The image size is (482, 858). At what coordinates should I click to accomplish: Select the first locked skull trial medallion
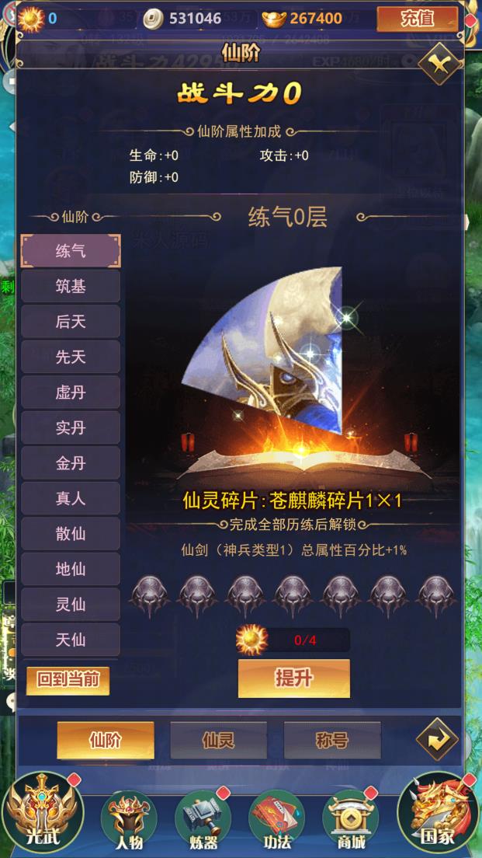coord(149,596)
